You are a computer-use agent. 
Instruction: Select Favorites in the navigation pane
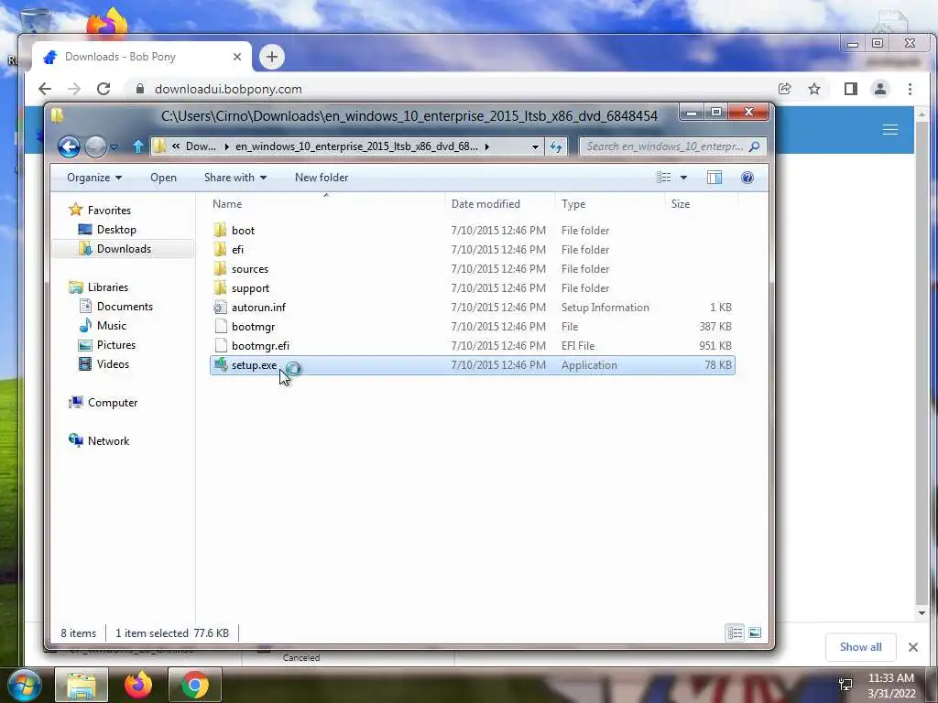click(109, 211)
